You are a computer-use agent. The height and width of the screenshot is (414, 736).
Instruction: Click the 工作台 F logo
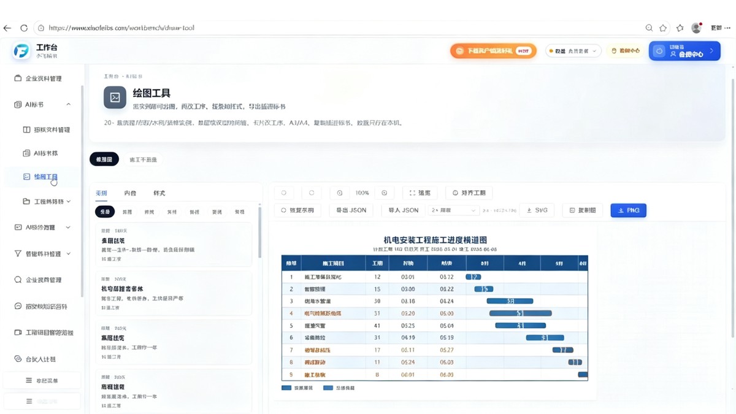coord(21,51)
